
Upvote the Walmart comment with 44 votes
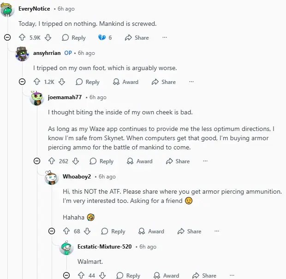[x=81, y=275]
